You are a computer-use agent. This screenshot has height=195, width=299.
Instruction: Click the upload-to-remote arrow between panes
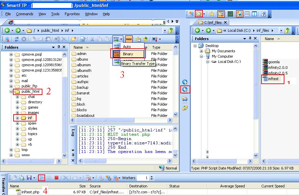[x=185, y=89]
